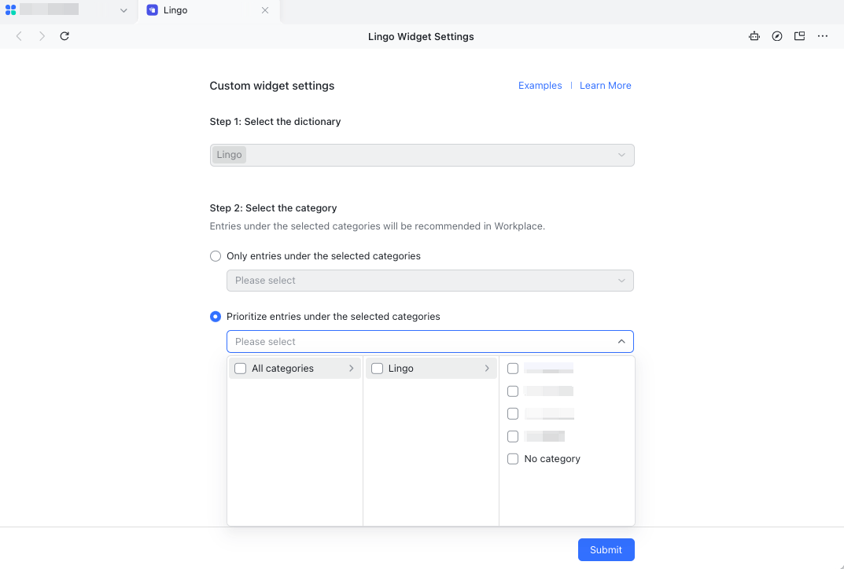Reload the page with refresh icon
The width and height of the screenshot is (844, 569).
point(64,36)
